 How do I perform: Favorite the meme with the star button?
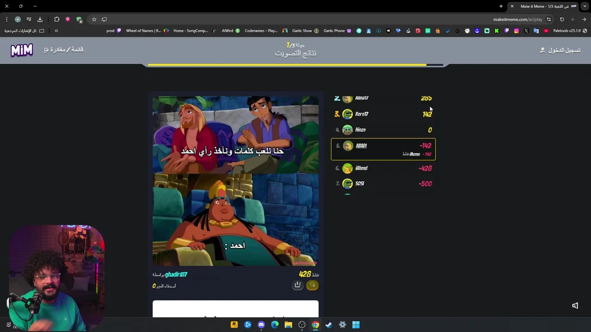pyautogui.click(x=313, y=285)
